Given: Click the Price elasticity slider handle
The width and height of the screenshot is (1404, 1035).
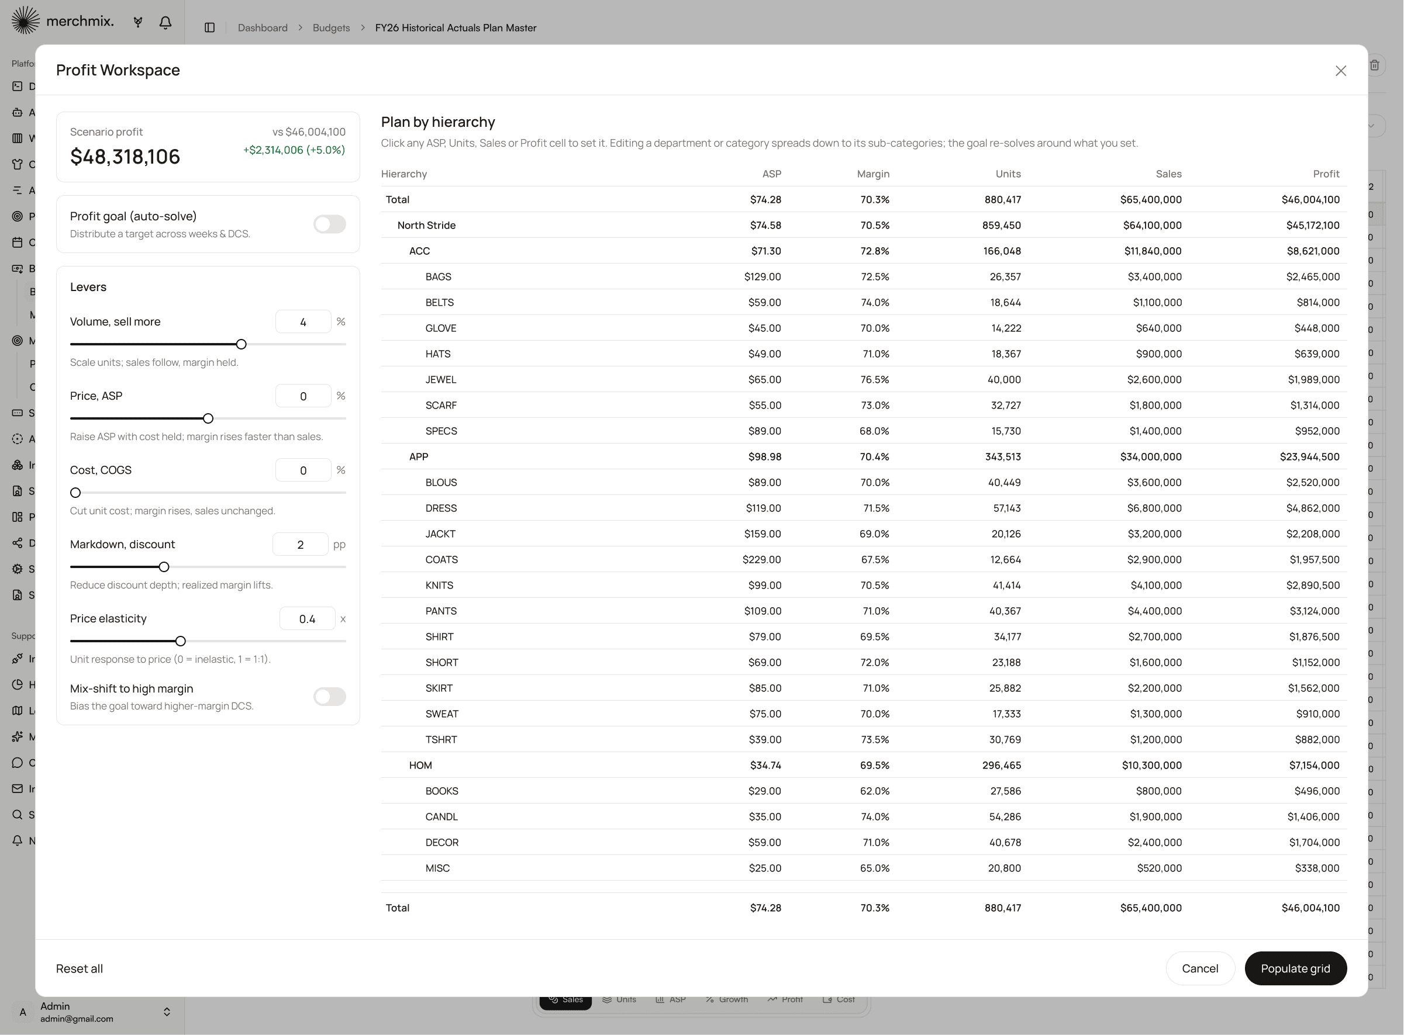Looking at the screenshot, I should point(181,642).
